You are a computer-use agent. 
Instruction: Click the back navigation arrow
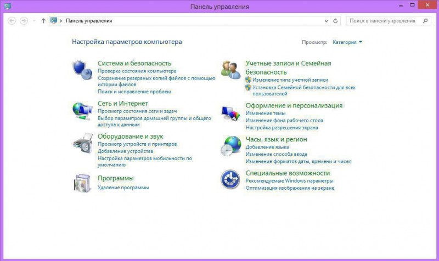click(12, 21)
